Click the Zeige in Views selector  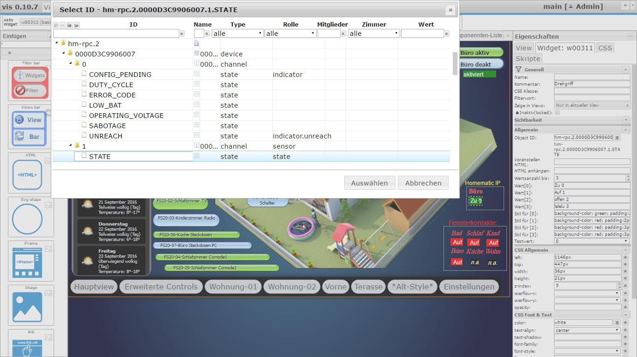coord(592,105)
